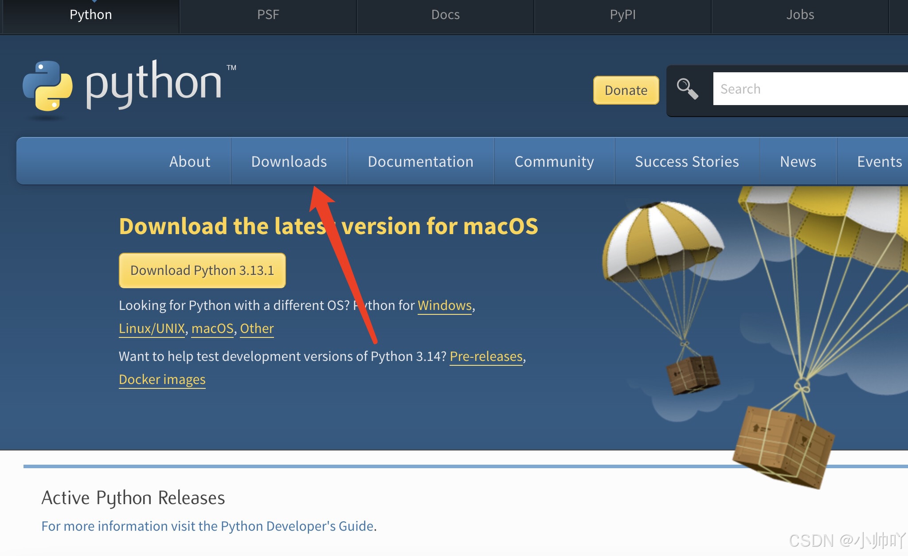Click the Python snake logo
Viewport: 908px width, 556px height.
(48, 86)
